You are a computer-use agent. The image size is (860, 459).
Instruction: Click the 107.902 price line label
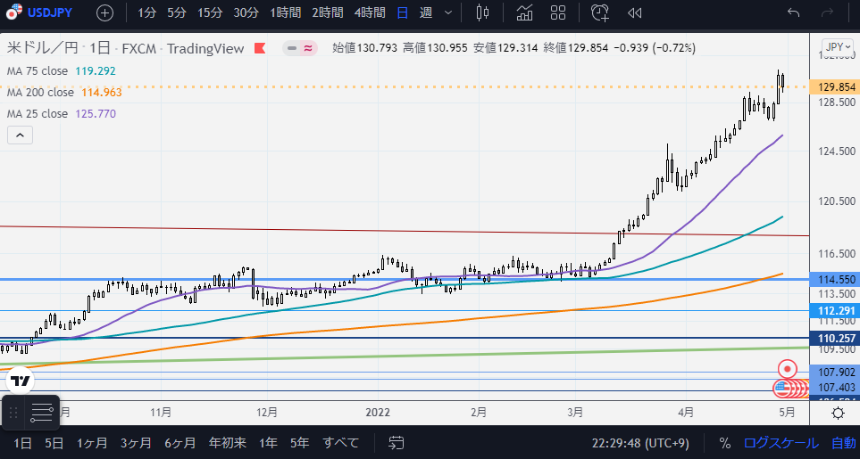click(x=834, y=373)
